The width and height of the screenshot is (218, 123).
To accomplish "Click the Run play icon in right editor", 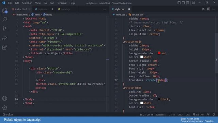I will coord(203,9).
